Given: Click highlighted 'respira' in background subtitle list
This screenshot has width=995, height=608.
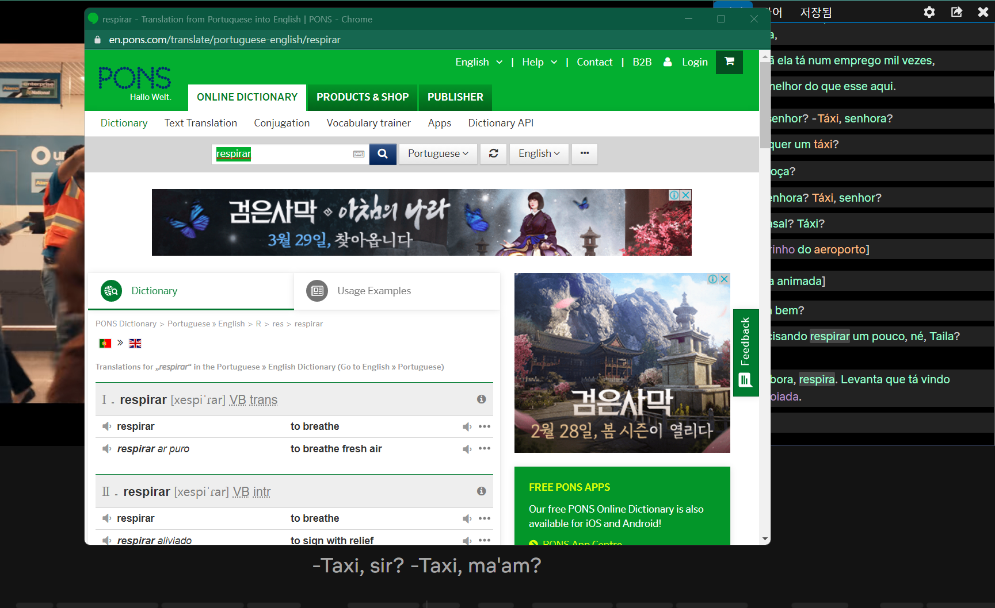Looking at the screenshot, I should click(x=817, y=379).
